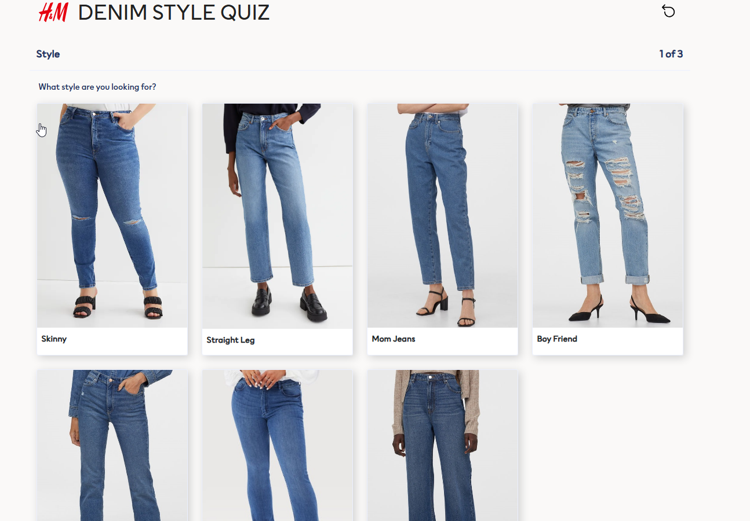This screenshot has height=521, width=750.
Task: Click the Skinny label text
Action: (x=54, y=339)
